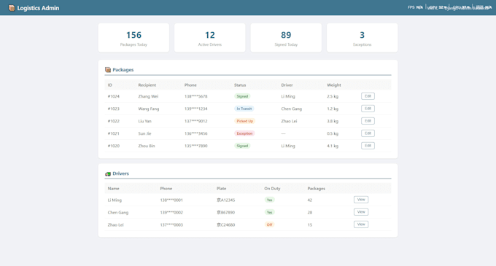
Task: Click the Exception status badge
Action: (x=244, y=133)
